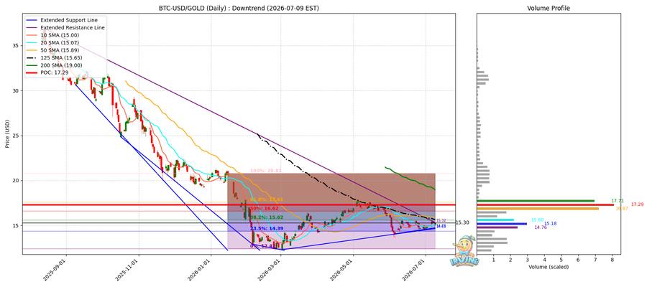Click volume axis tick '5'

[561, 260]
